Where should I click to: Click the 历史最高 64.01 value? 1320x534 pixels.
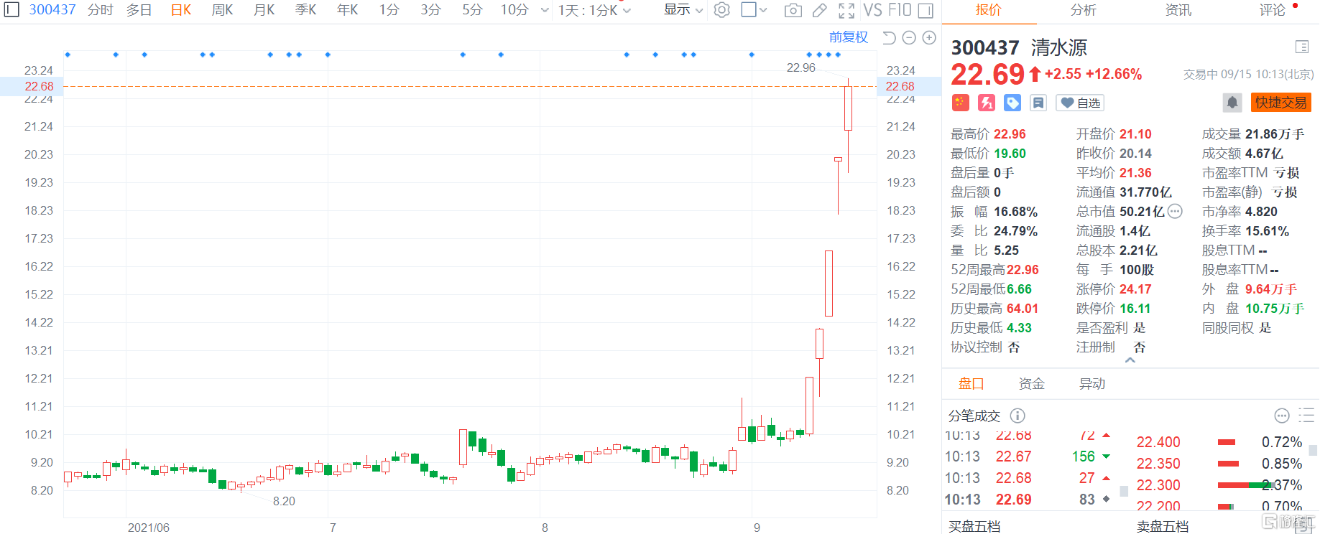1023,308
